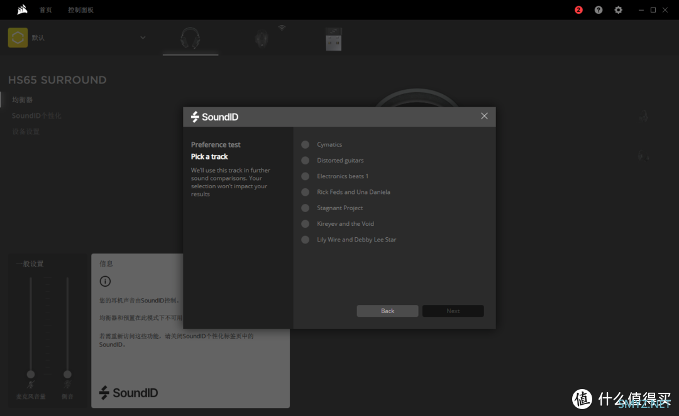Click the Corsair sails logo

coord(22,9)
